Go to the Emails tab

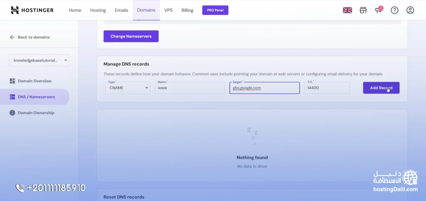121,10
